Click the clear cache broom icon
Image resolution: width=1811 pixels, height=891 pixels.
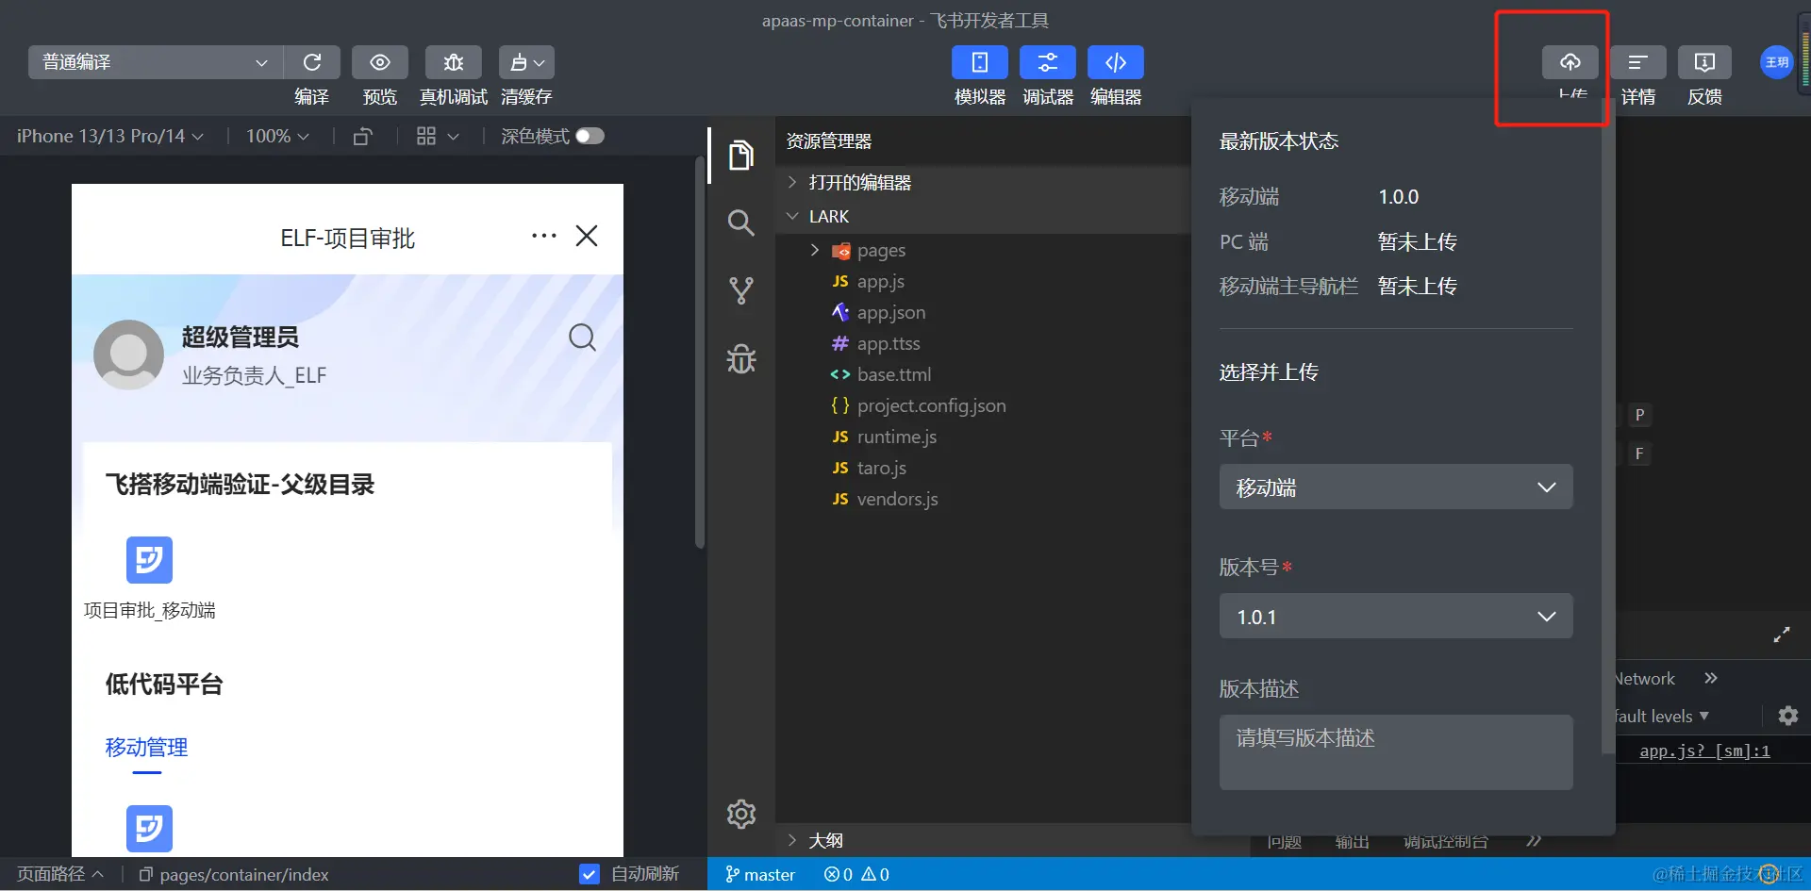coord(527,62)
